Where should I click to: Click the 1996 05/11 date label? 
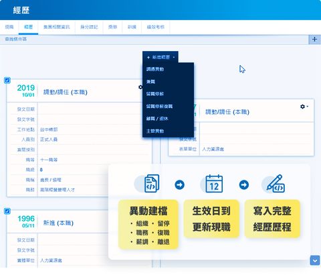coord(26,221)
